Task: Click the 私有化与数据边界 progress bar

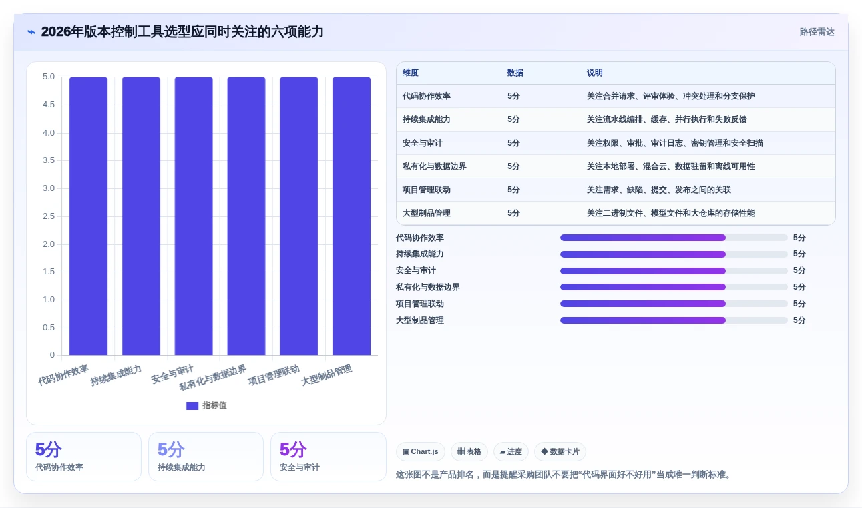Action: [674, 287]
